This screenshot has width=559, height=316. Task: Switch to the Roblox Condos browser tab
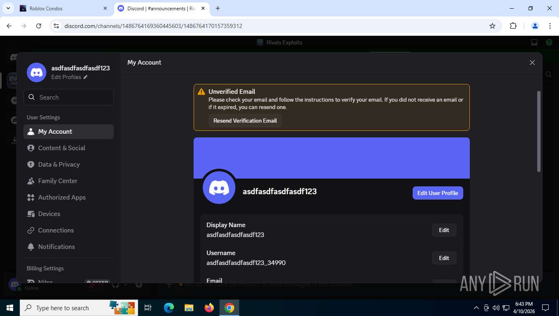64,8
